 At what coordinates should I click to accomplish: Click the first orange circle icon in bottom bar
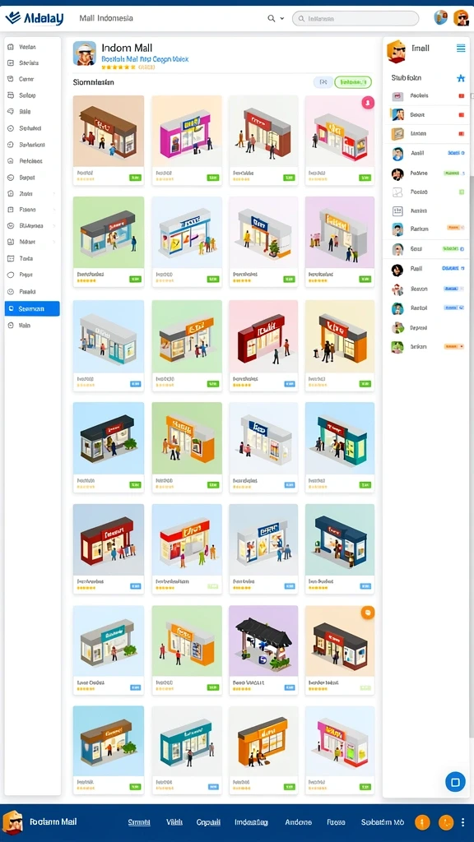(x=422, y=822)
